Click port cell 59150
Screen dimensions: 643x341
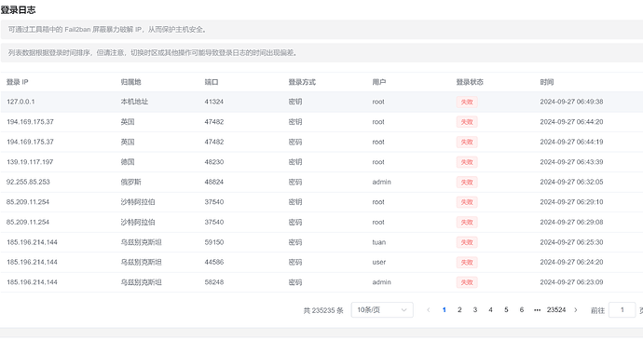pos(214,242)
